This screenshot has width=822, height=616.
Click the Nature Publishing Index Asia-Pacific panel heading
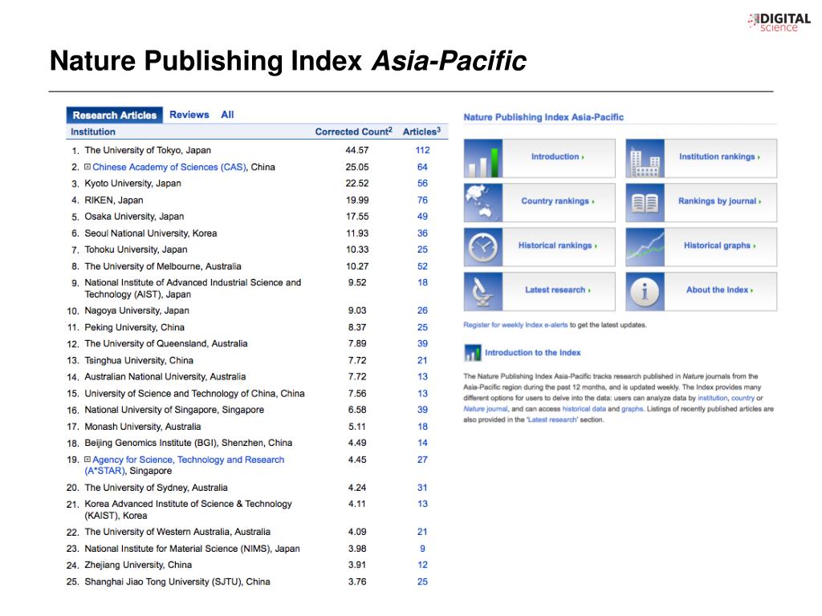coord(543,117)
